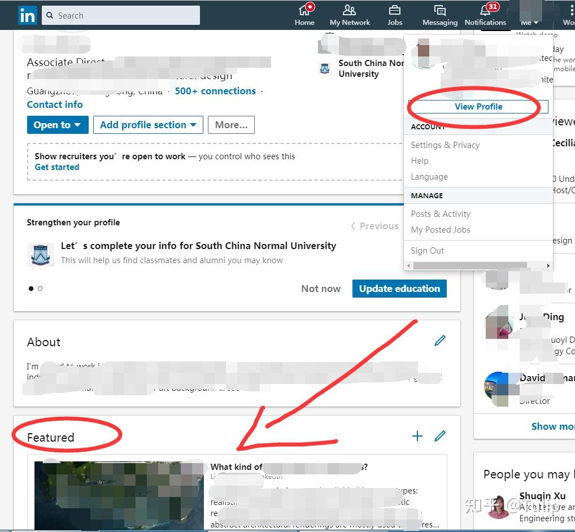
Task: Open the LinkedIn logo home
Action: pos(28,15)
